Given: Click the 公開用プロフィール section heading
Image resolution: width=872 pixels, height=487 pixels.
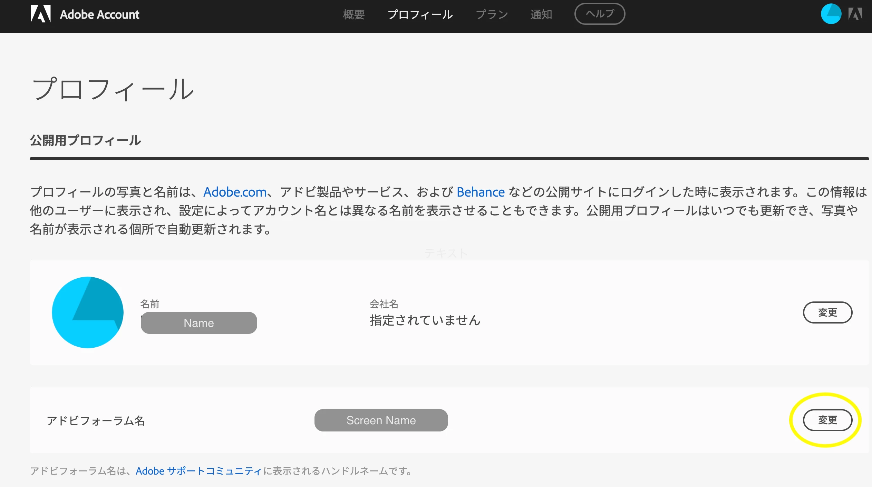Looking at the screenshot, I should click(x=85, y=140).
